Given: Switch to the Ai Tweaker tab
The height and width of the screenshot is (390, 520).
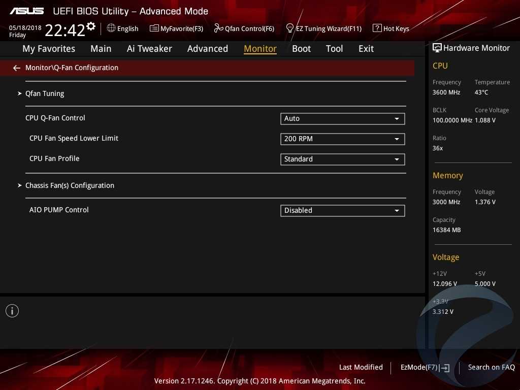Looking at the screenshot, I should 149,49.
